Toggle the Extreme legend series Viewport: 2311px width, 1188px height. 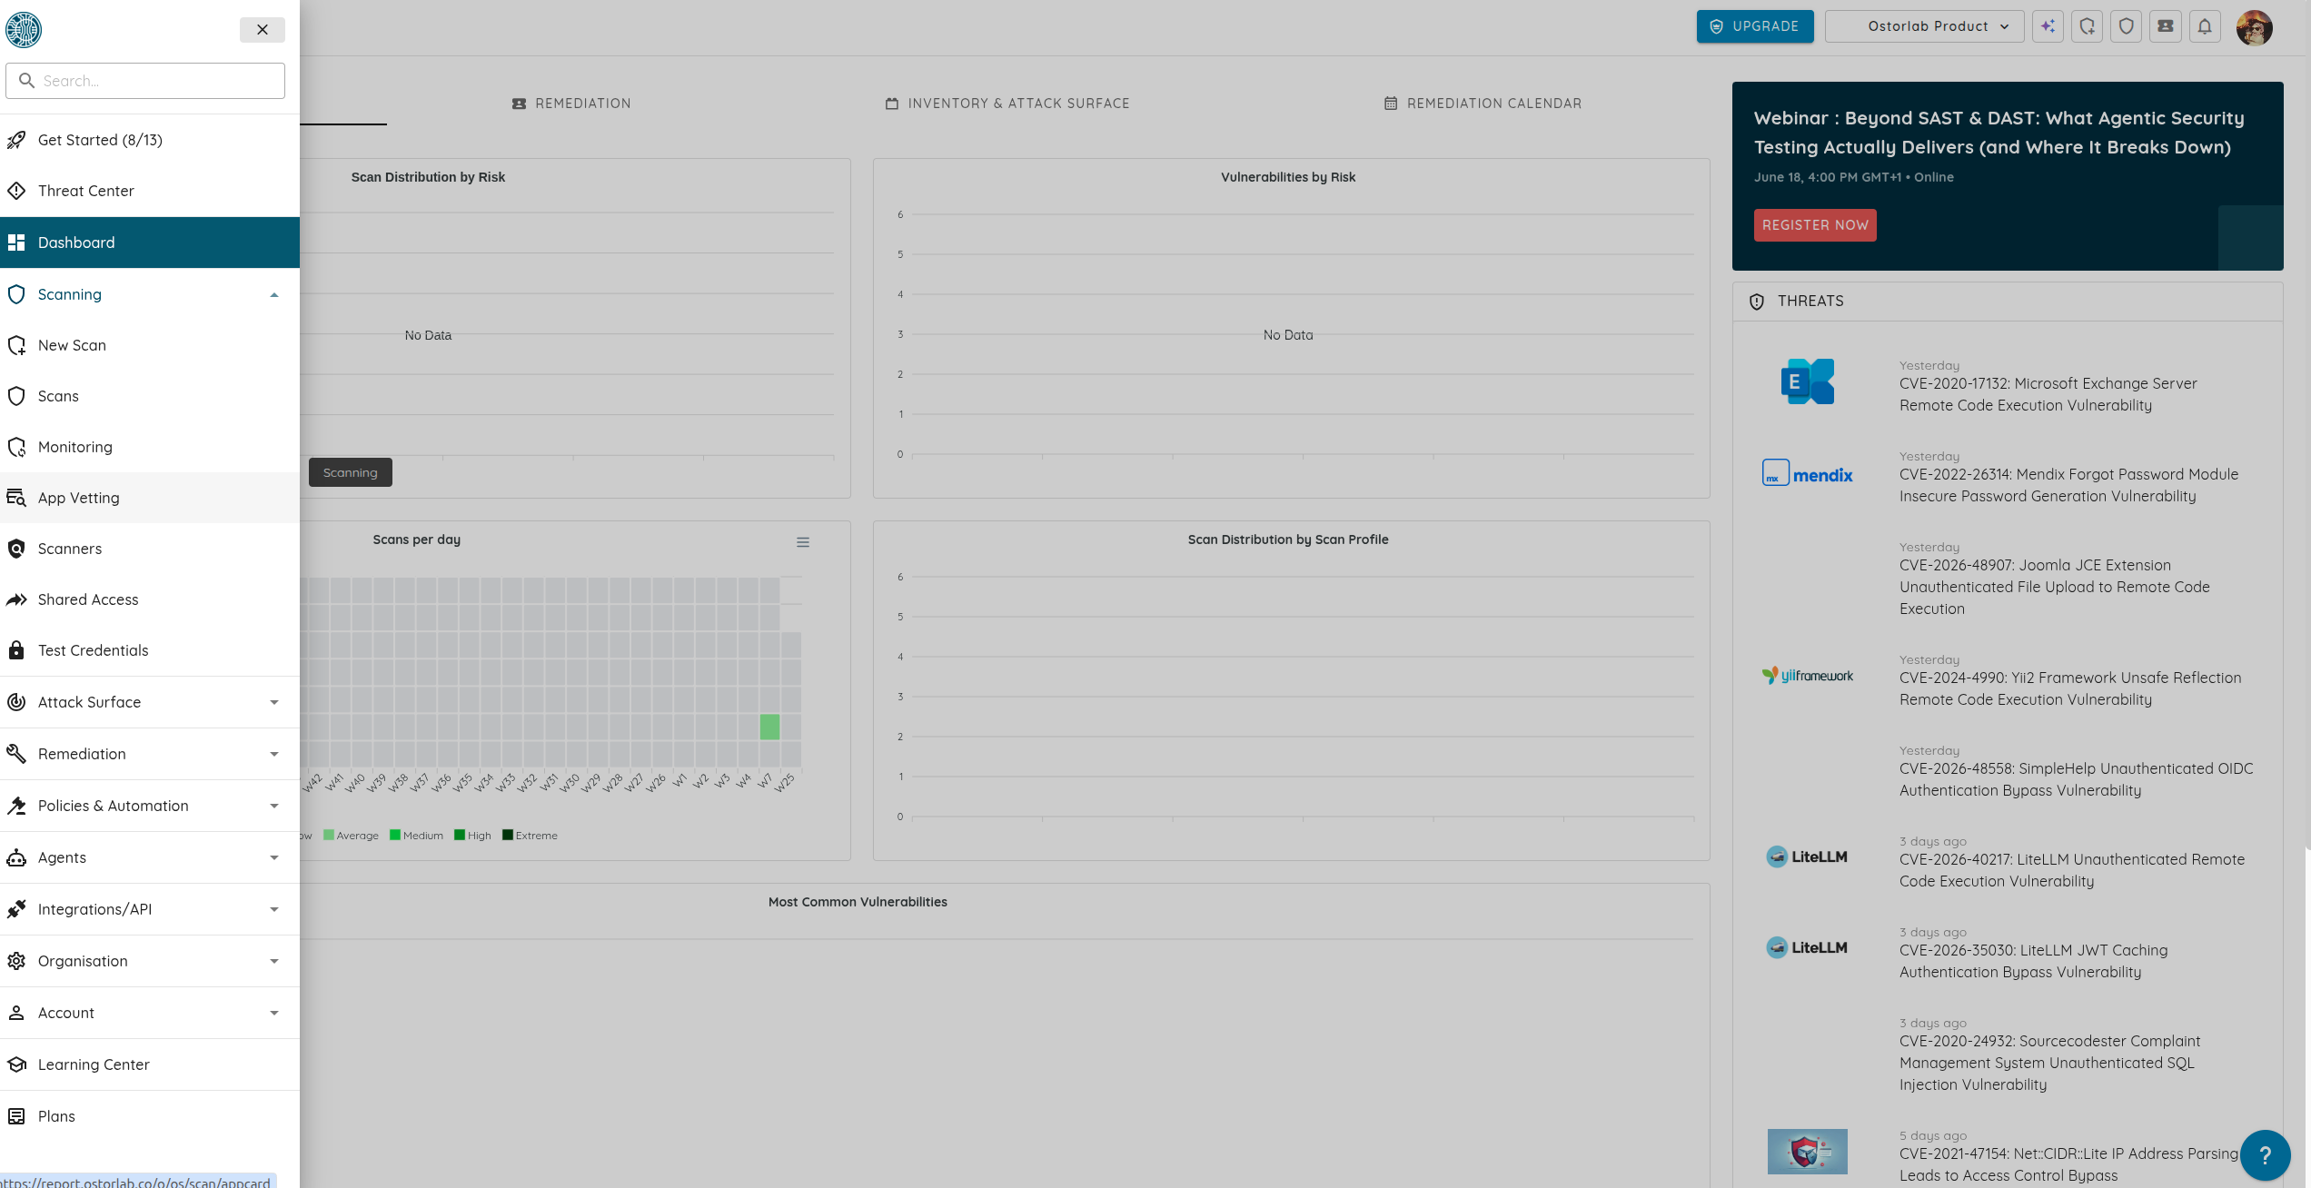531,836
